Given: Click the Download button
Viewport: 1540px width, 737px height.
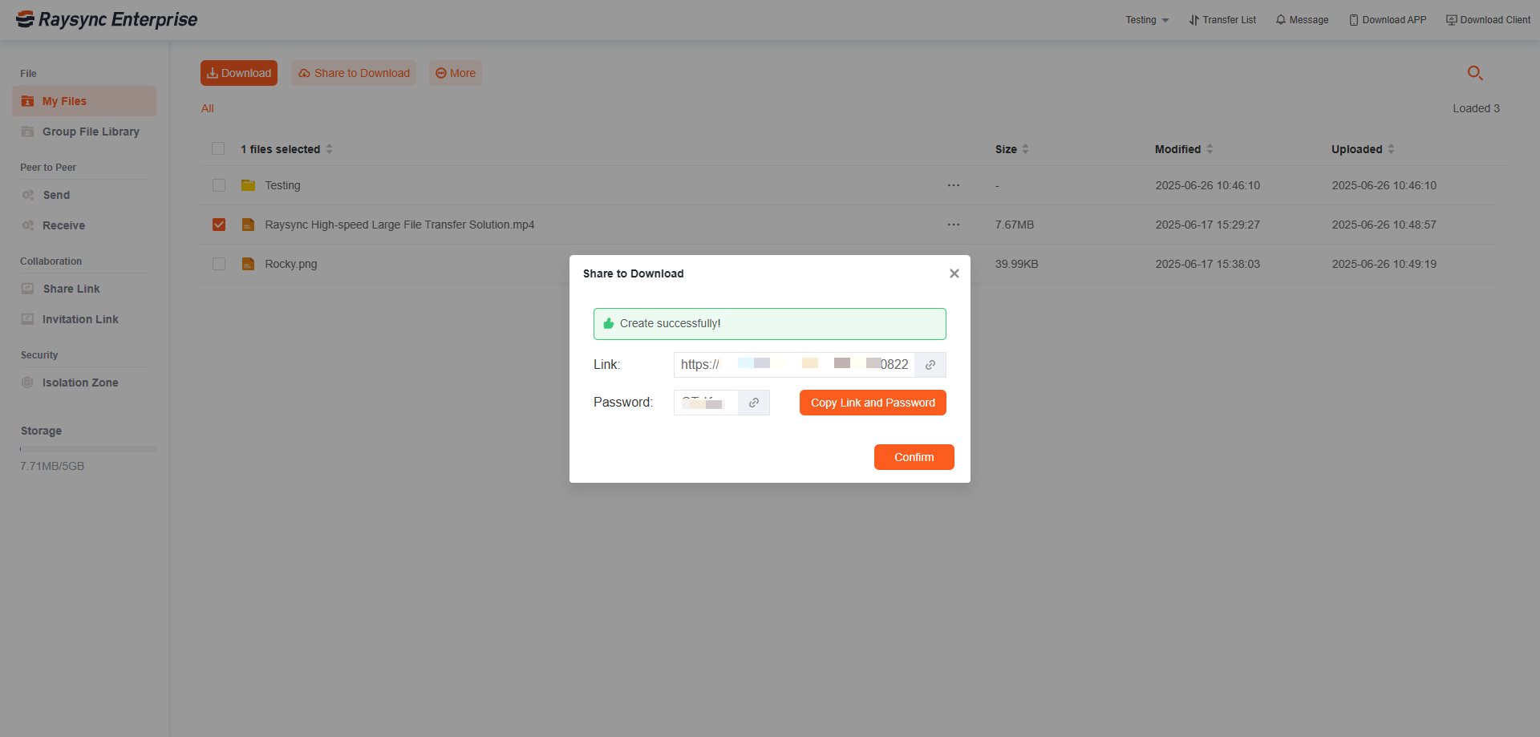Looking at the screenshot, I should click(x=239, y=73).
